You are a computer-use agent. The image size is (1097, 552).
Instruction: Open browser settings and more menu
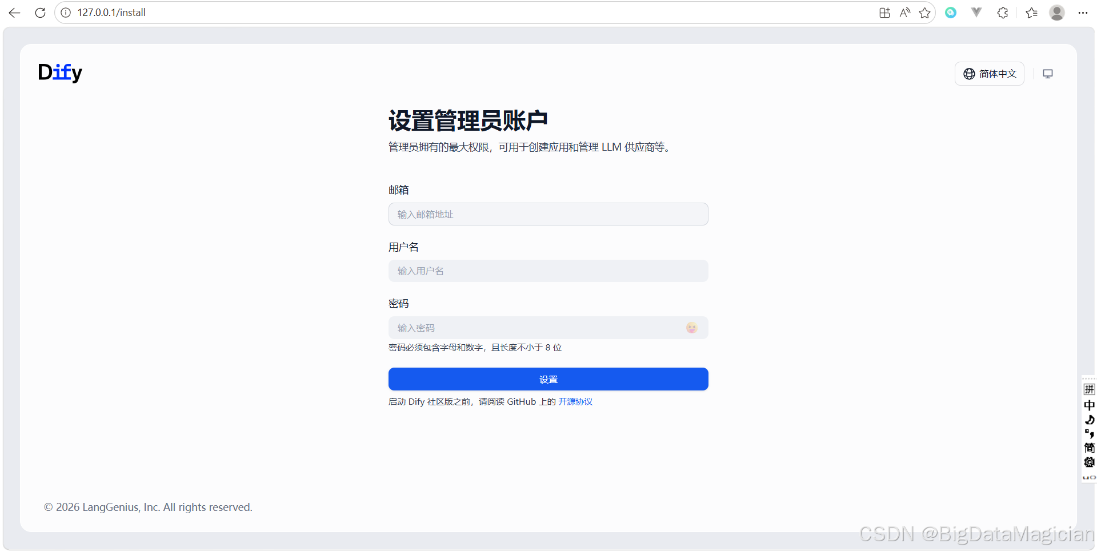pyautogui.click(x=1083, y=13)
